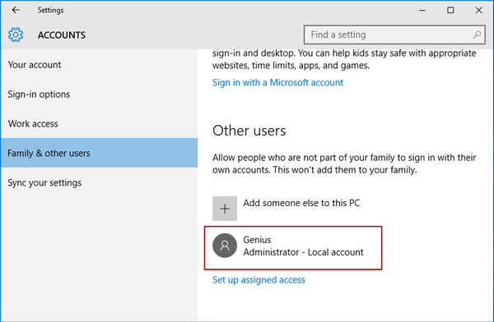Minimize the Settings window
The width and height of the screenshot is (494, 322).
coord(422,10)
